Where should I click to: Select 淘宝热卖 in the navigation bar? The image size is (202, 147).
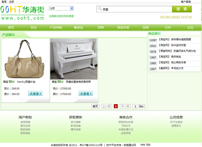coord(123,28)
